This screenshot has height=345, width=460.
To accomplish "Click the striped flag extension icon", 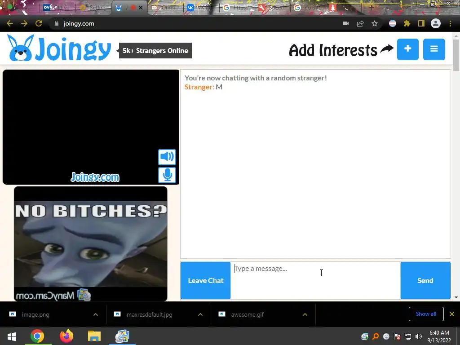I will click(393, 23).
